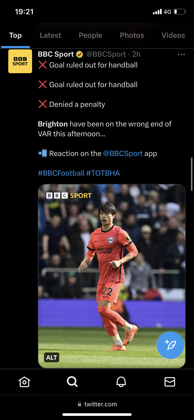Tap the Search magnifier in bottom navigation

[x=72, y=382]
